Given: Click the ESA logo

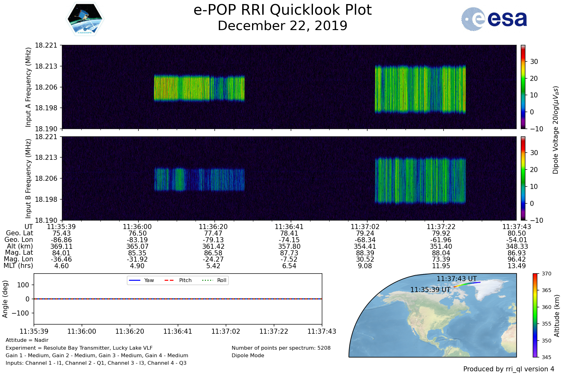Looking at the screenshot, I should [x=494, y=19].
